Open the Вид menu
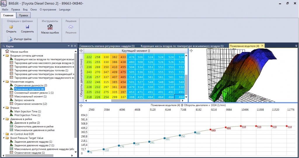The image size is (299, 158). point(25,10)
